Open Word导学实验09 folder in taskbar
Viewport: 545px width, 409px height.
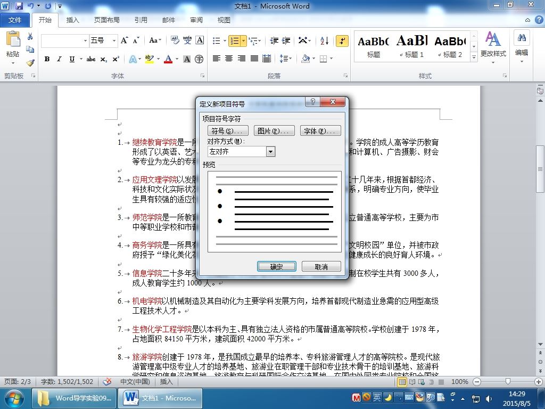(73, 398)
